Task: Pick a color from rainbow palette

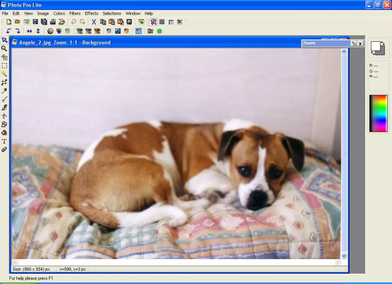Action: click(379, 113)
